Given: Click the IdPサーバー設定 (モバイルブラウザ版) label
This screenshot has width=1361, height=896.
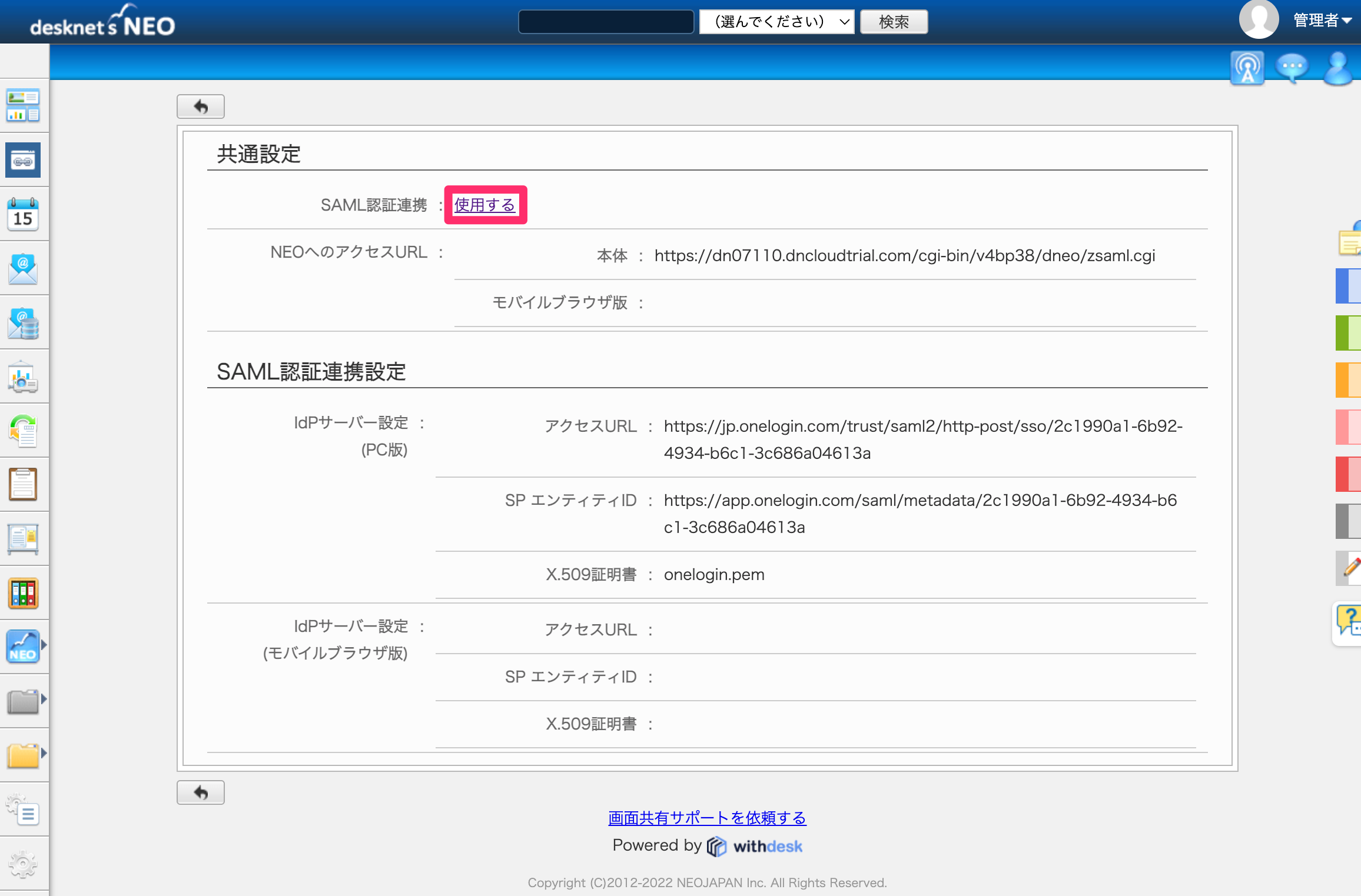Looking at the screenshot, I should click(336, 639).
